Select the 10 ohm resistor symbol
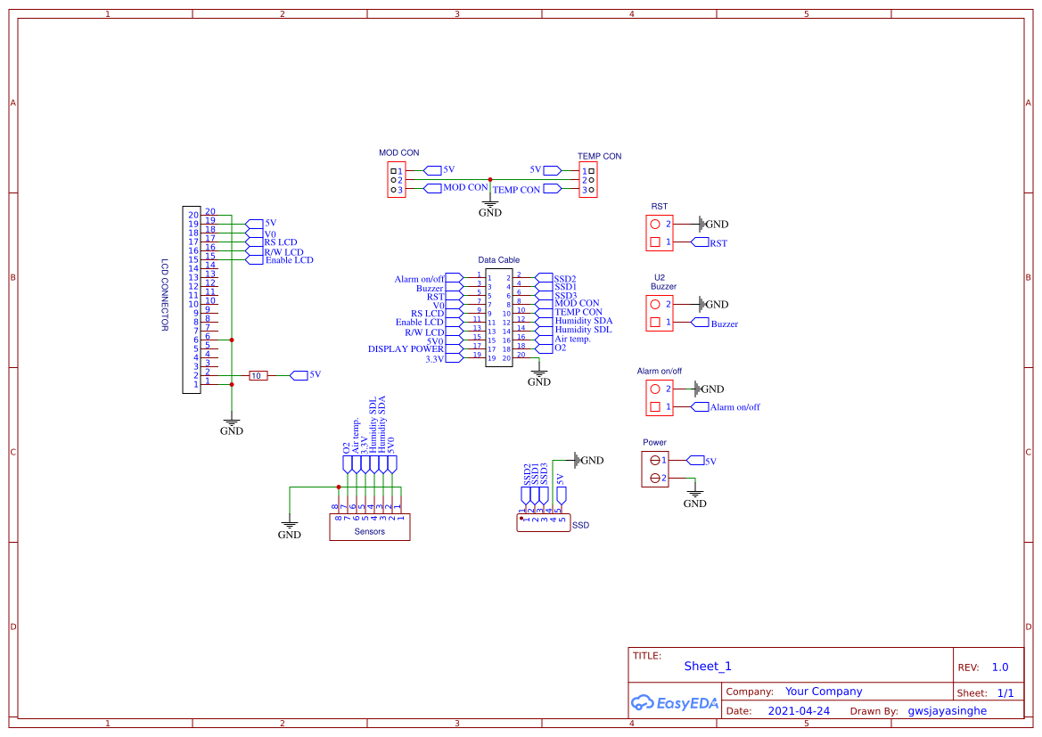 258,376
